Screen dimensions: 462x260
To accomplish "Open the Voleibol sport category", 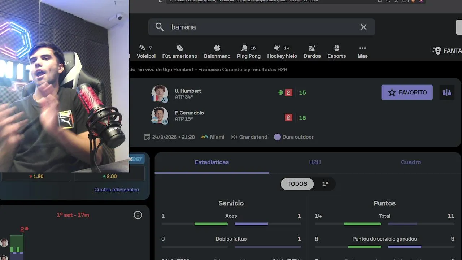I will pos(146,52).
